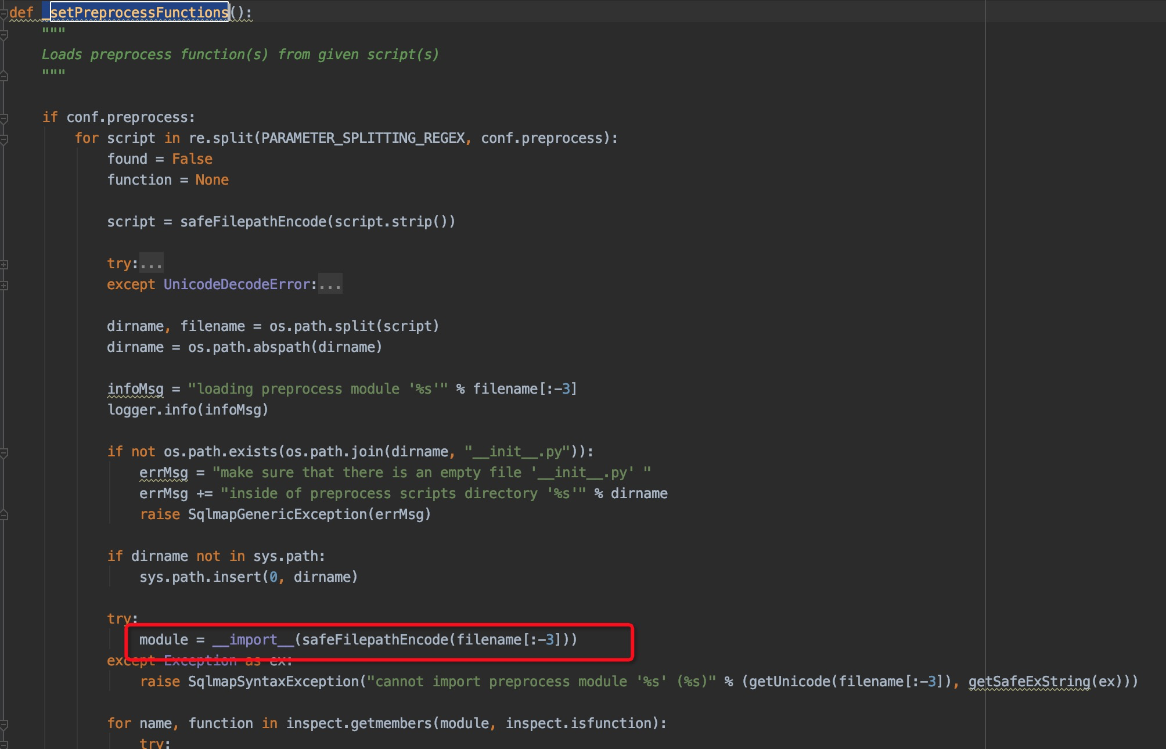The image size is (1166, 749).
Task: Click 'os.path.exists' call
Action: tap(221, 452)
